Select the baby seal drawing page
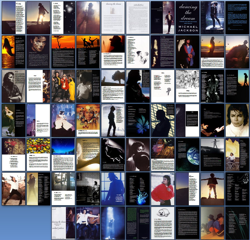This screenshot has width=250, height=240. point(163,223)
